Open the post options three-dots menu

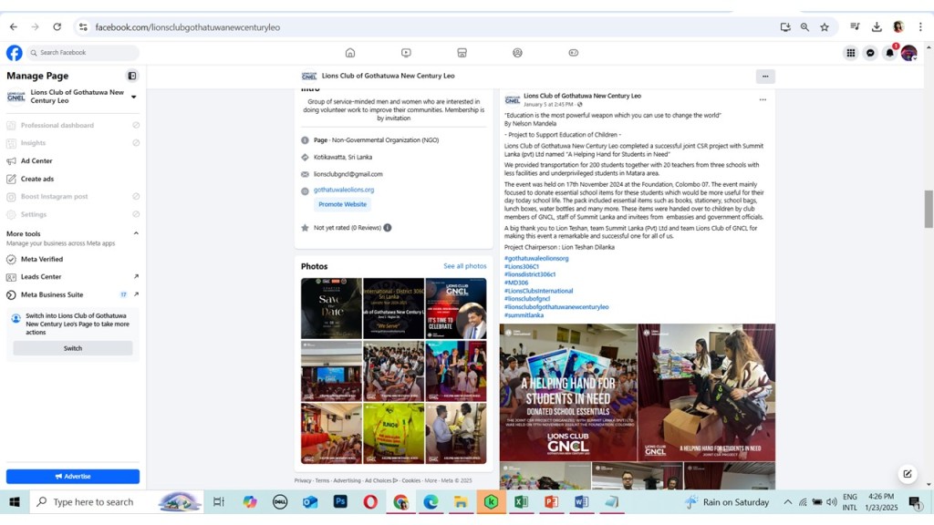(x=763, y=100)
